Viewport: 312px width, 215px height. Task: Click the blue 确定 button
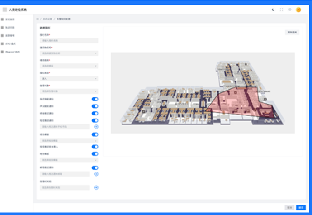pyautogui.click(x=301, y=207)
